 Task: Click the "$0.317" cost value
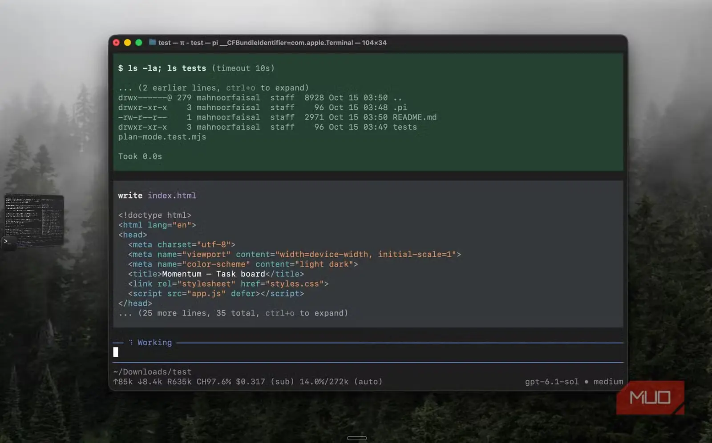pyautogui.click(x=251, y=382)
